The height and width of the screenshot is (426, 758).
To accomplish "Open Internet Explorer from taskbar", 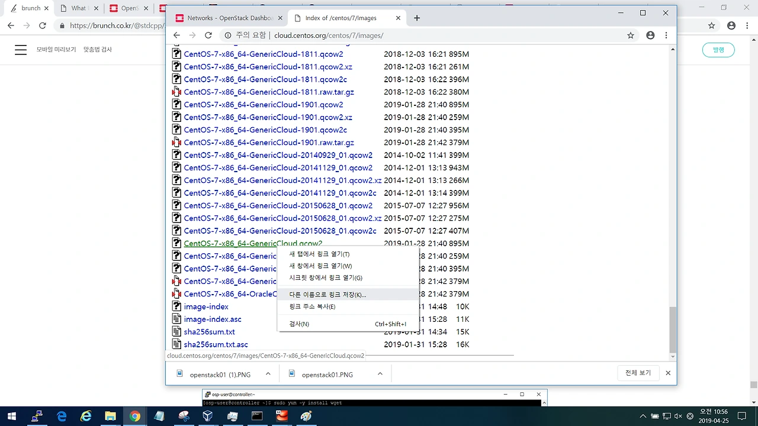I will [x=86, y=417].
